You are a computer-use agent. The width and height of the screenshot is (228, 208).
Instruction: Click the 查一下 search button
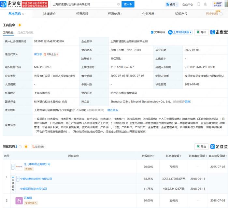128,4
